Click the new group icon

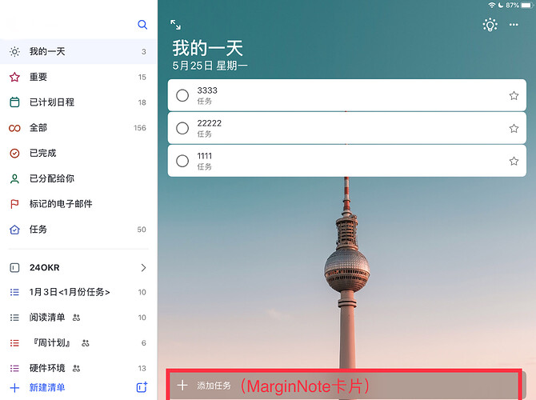(142, 387)
